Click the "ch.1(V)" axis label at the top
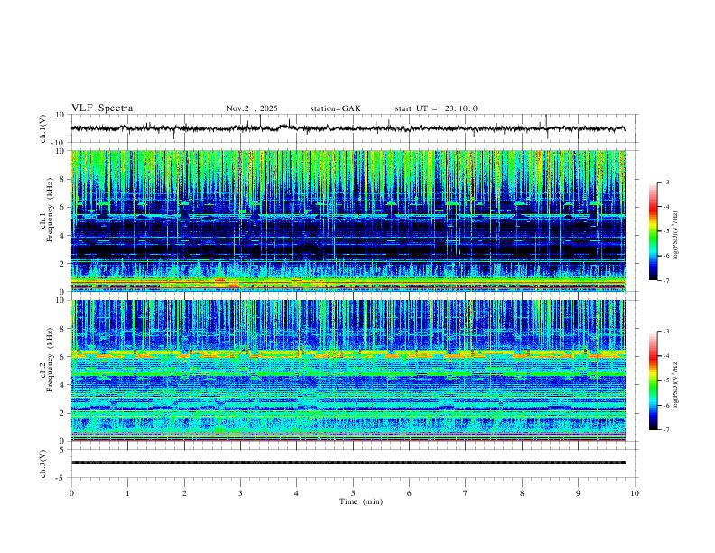This screenshot has height=553, width=715. coord(43,128)
